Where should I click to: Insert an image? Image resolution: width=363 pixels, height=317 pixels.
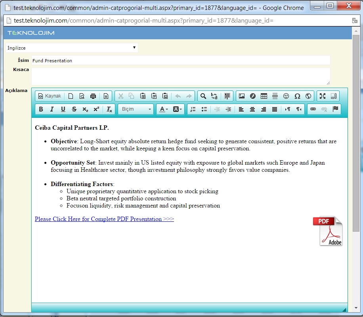[242, 96]
